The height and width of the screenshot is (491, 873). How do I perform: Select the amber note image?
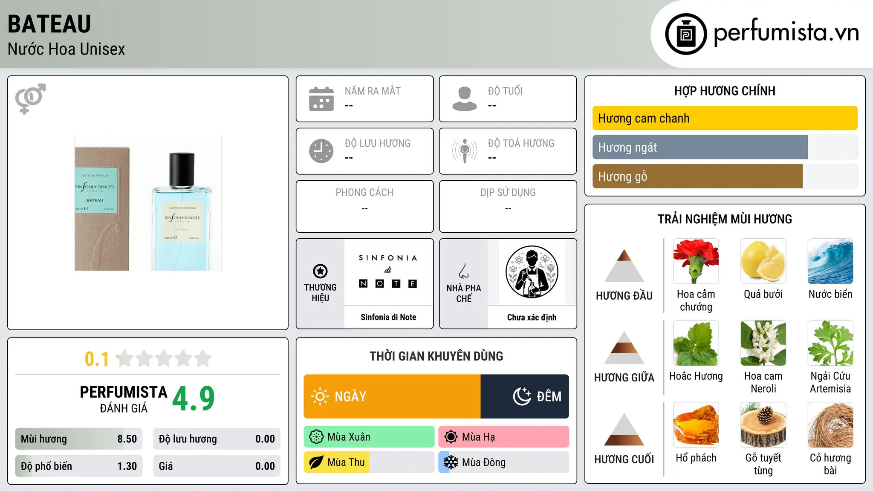pyautogui.click(x=696, y=425)
